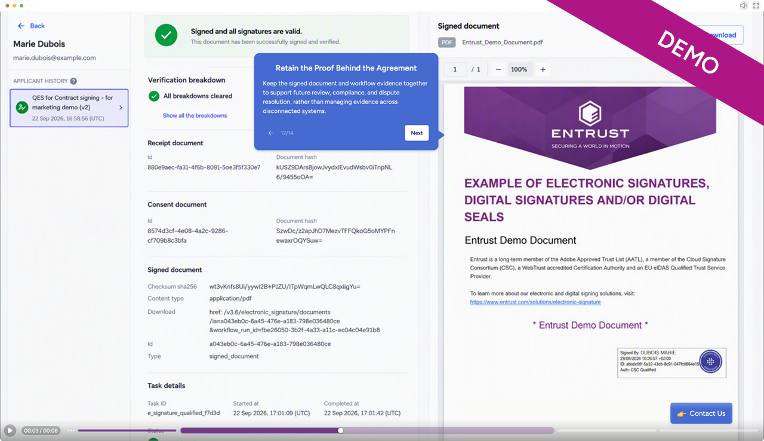The image size is (764, 441).
Task: Click All breakdowns cleared check icon
Action: click(153, 96)
